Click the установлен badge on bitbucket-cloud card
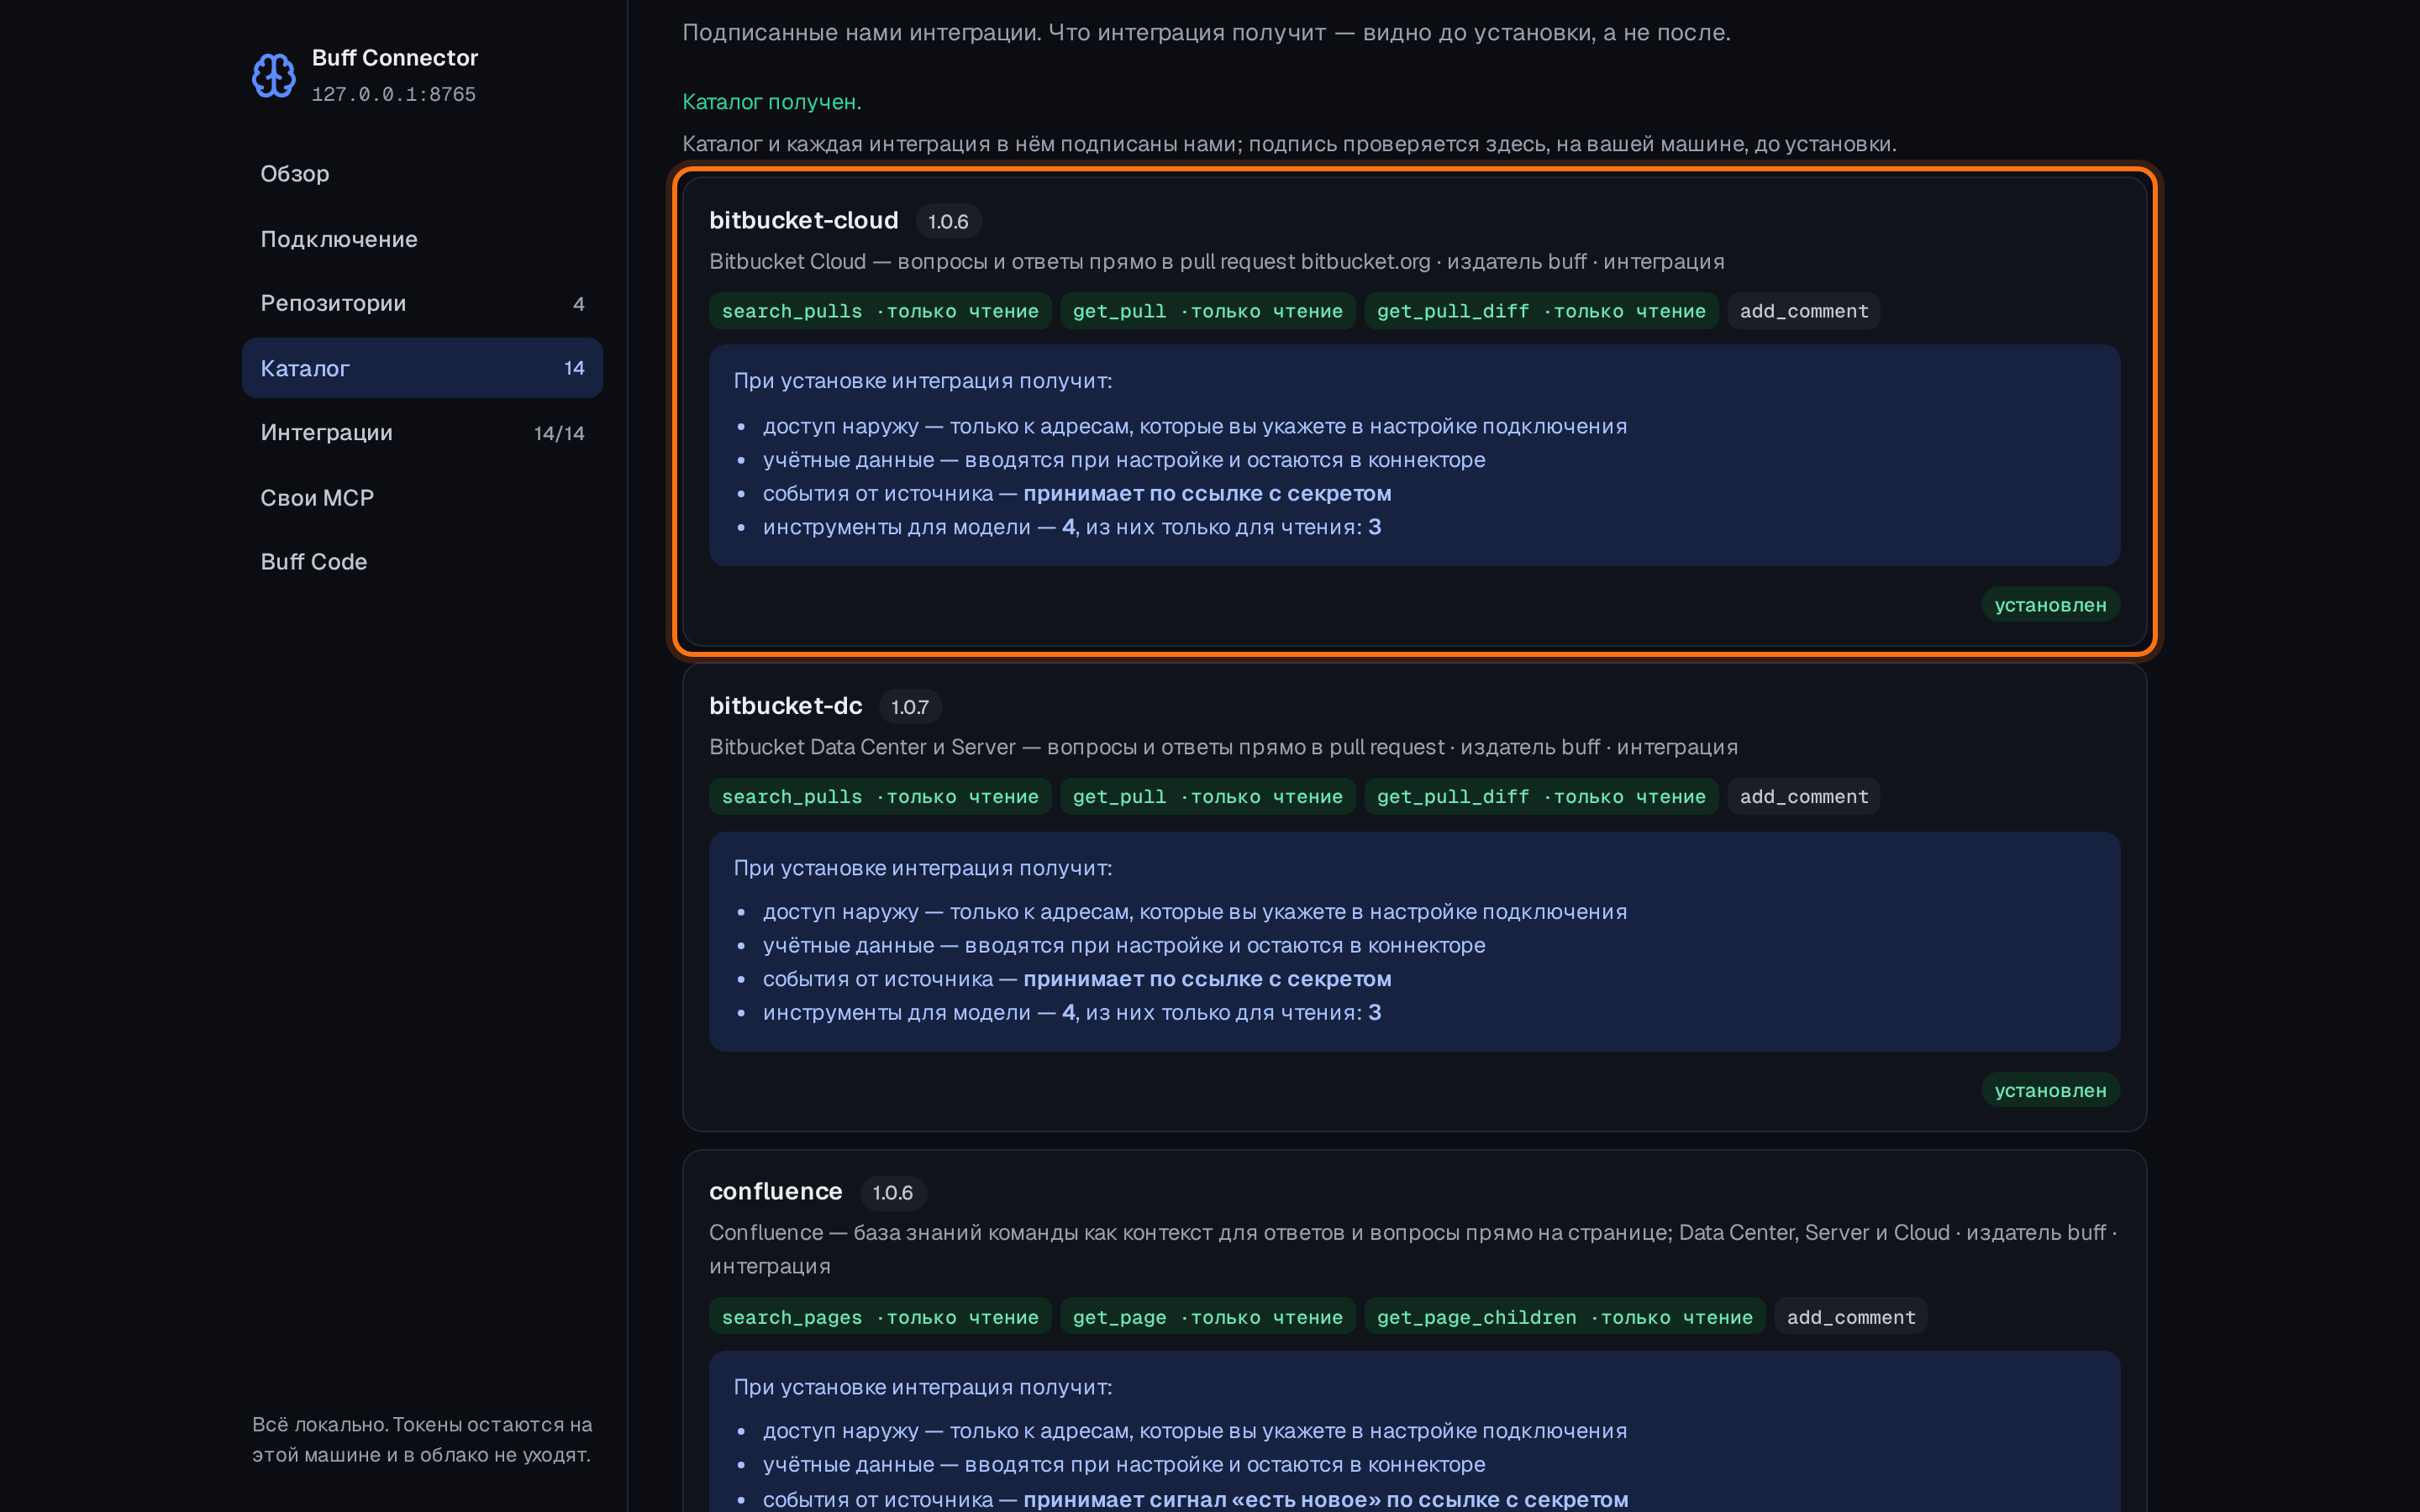Image resolution: width=2420 pixels, height=1512 pixels. click(x=2050, y=605)
